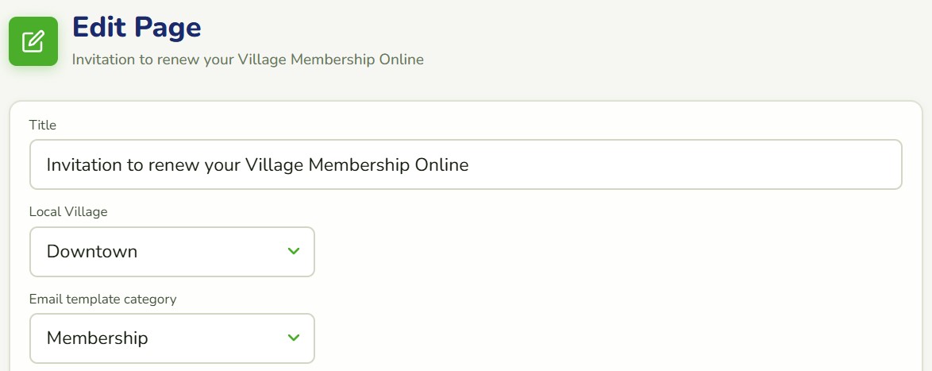The width and height of the screenshot is (932, 371).
Task: Click inside the Title input field
Action: [x=466, y=164]
